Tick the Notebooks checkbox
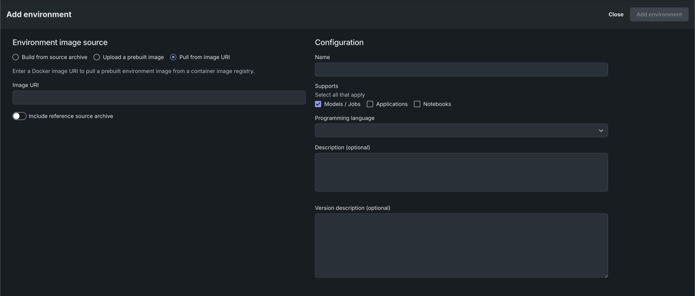 [417, 104]
